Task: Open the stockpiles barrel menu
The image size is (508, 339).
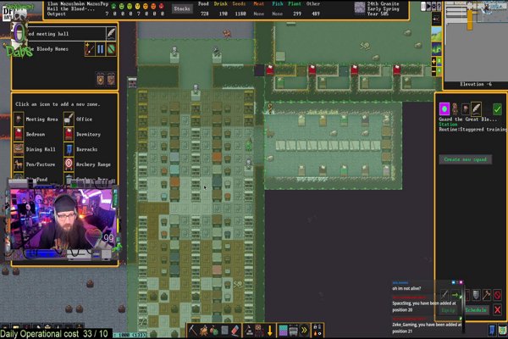Action: 259,331
